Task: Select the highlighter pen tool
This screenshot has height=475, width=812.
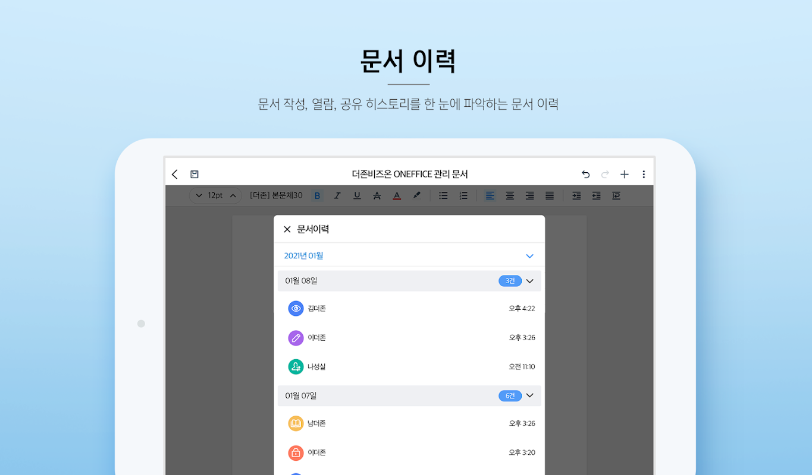Action: [416, 195]
